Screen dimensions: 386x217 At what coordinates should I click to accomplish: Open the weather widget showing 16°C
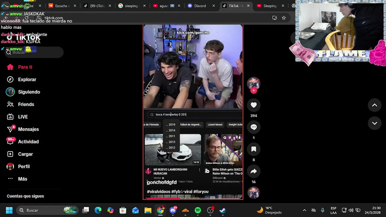point(269,210)
